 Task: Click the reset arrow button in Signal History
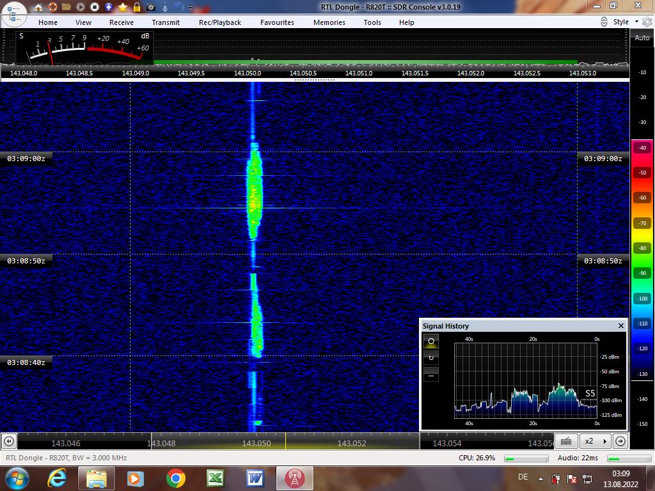coord(431,358)
